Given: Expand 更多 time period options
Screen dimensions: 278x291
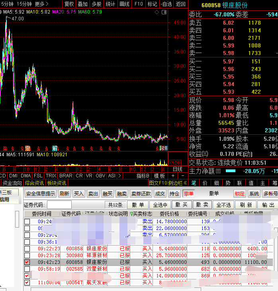Looking at the screenshot, I should tap(41, 4).
